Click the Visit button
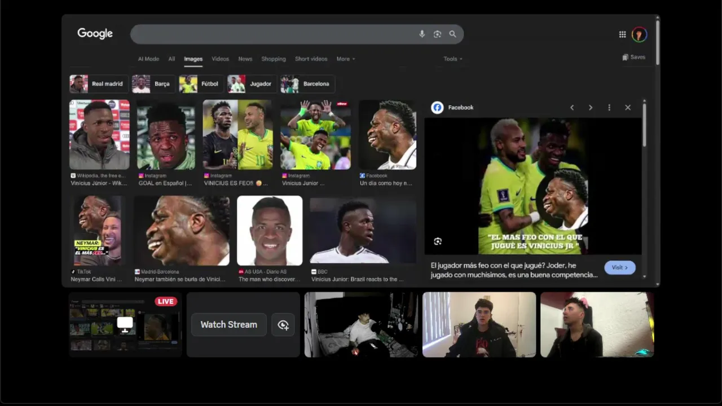The height and width of the screenshot is (406, 722). (620, 267)
